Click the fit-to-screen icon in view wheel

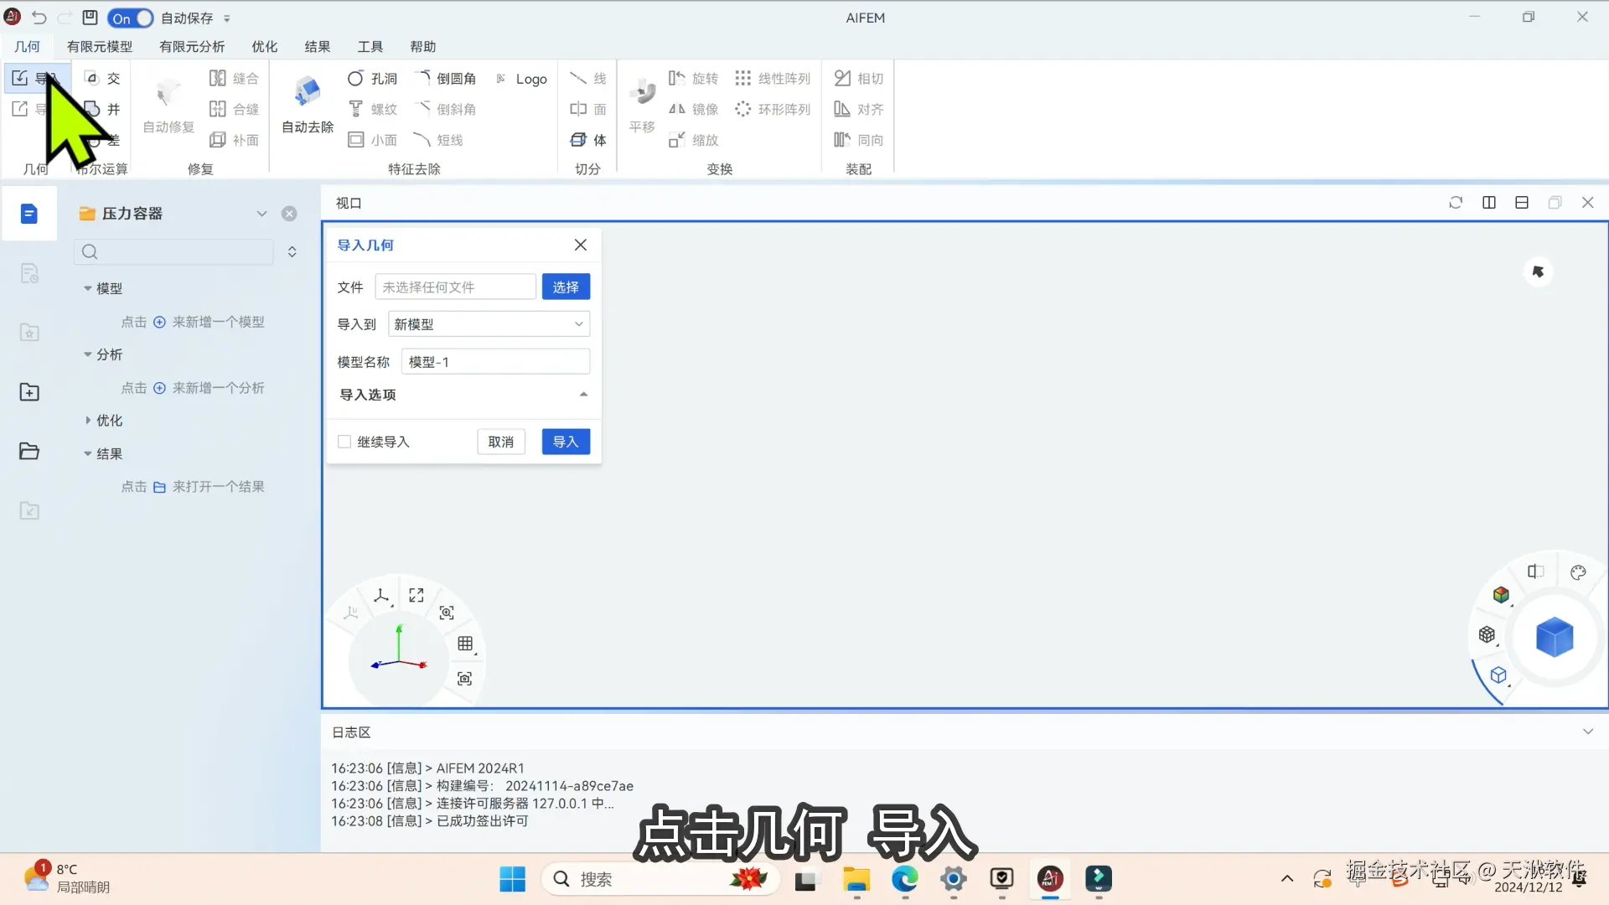pos(416,595)
